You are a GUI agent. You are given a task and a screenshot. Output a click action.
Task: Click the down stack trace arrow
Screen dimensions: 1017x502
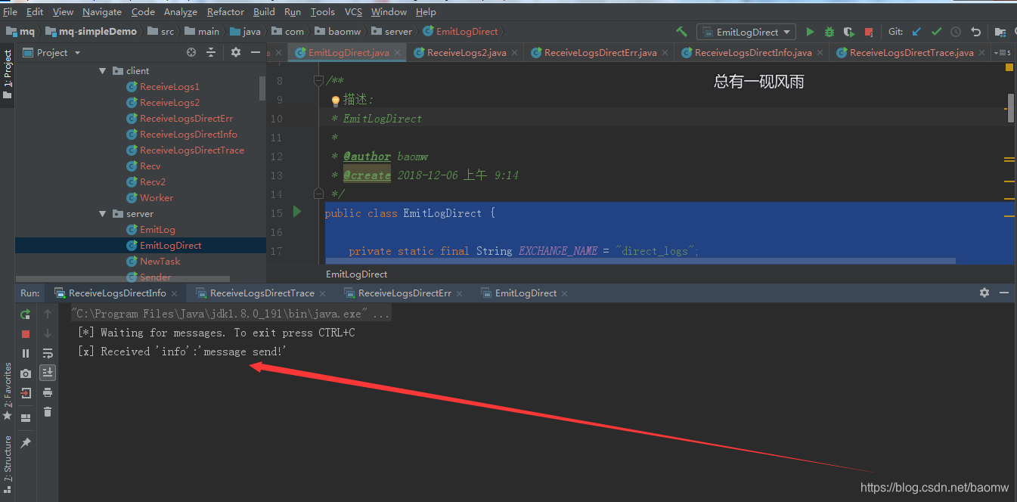coord(48,333)
